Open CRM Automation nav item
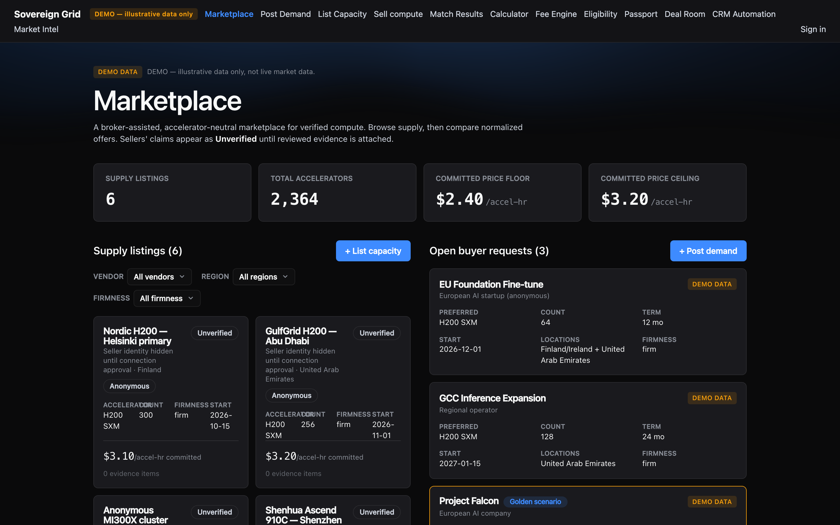 (744, 14)
